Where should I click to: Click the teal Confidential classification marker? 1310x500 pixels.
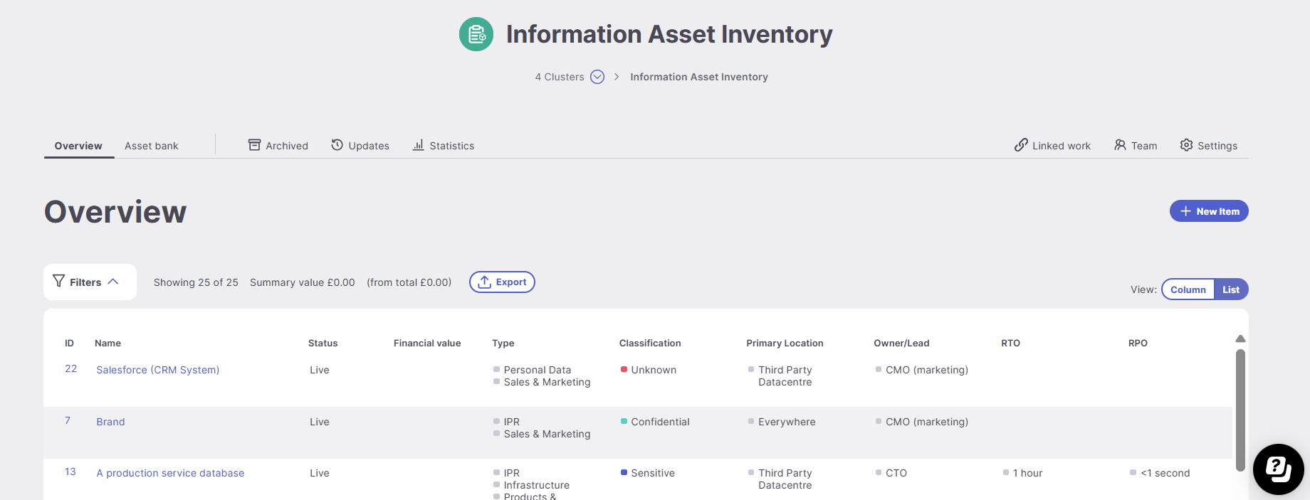pos(624,421)
